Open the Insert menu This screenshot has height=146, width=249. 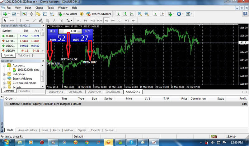point(28,8)
